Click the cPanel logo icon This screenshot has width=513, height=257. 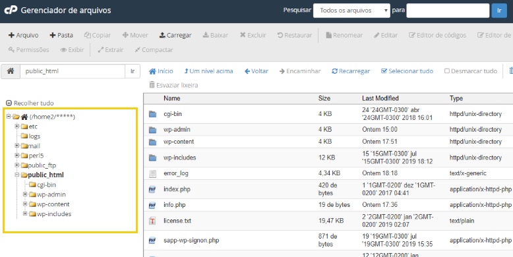(x=11, y=10)
